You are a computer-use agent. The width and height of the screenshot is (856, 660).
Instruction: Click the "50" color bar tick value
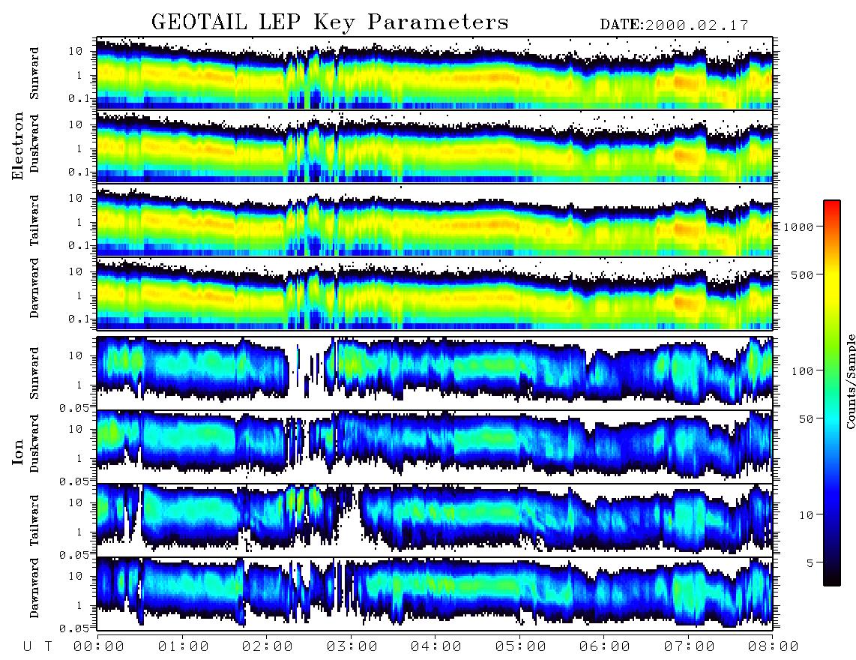click(807, 419)
